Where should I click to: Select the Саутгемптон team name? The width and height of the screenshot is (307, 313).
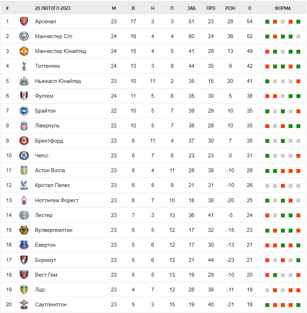pyautogui.click(x=51, y=305)
